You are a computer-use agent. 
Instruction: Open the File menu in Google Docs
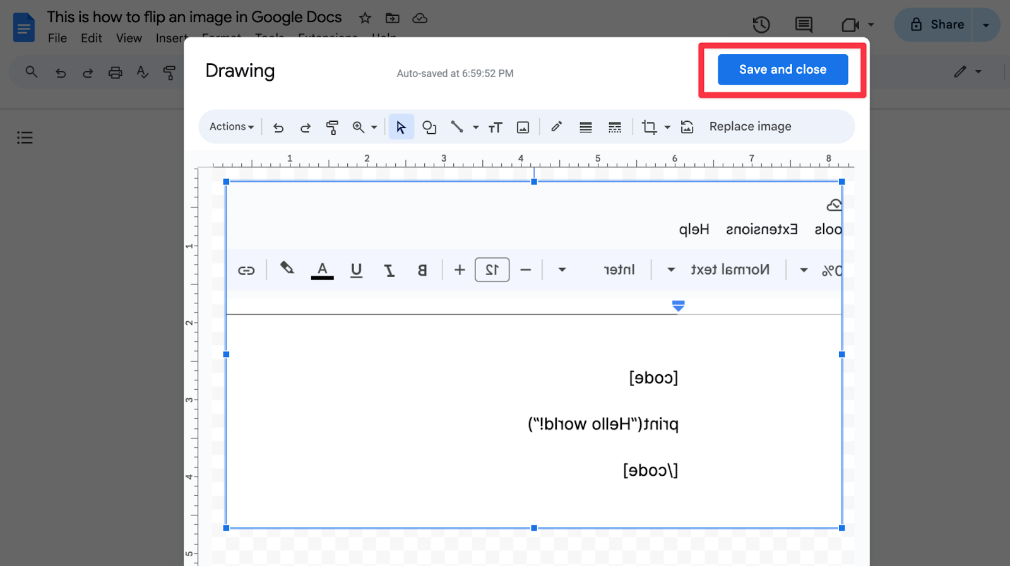coord(57,38)
